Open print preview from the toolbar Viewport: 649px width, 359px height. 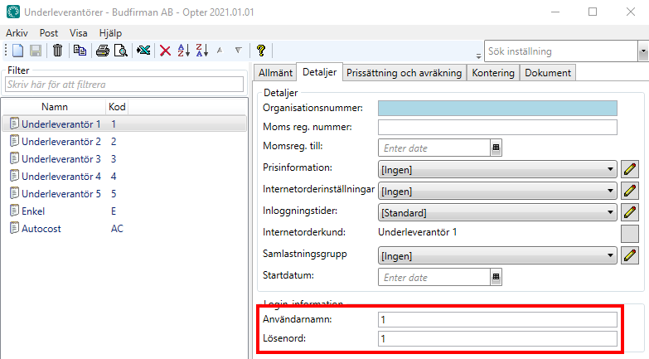120,51
